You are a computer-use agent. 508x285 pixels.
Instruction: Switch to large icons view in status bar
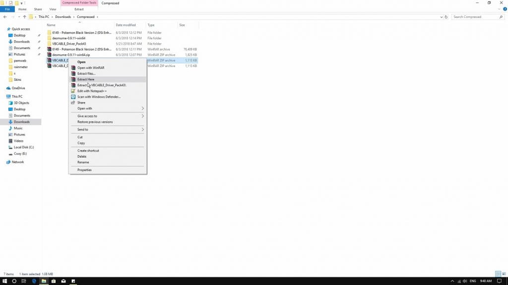[504, 274]
